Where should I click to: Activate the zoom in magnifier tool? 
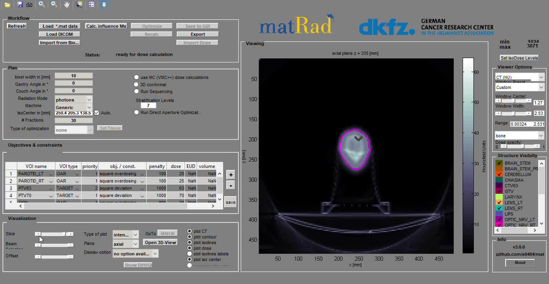42,5
